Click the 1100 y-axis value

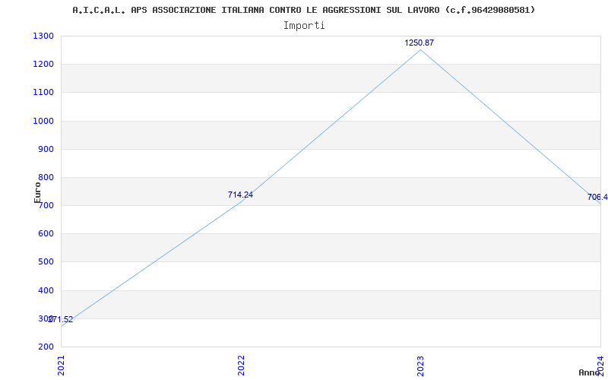43,92
